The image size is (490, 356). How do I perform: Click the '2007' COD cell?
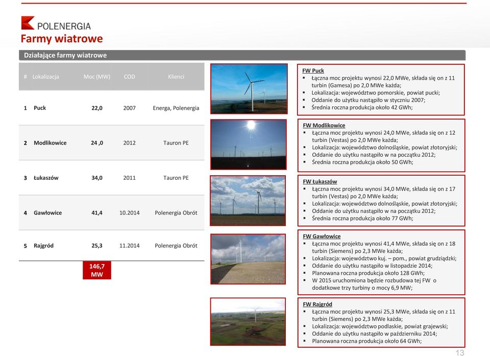129,108
